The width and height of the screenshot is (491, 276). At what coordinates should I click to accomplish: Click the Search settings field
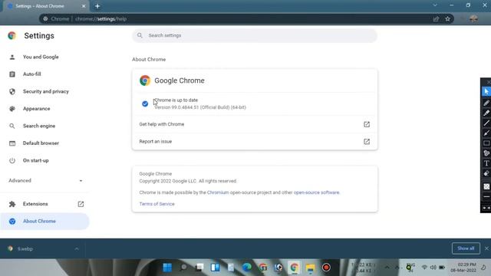[x=255, y=35]
